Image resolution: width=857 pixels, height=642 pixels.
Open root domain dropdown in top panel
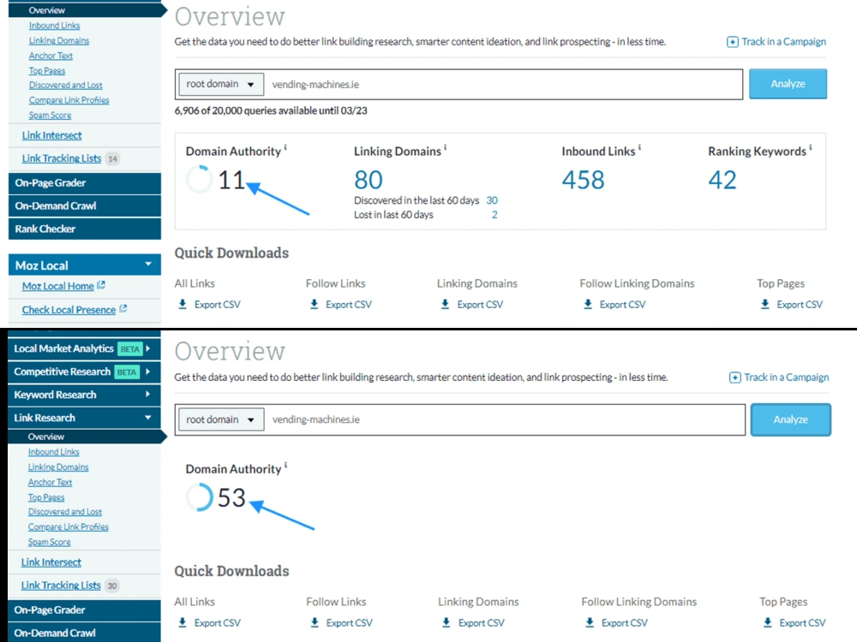pyautogui.click(x=221, y=84)
